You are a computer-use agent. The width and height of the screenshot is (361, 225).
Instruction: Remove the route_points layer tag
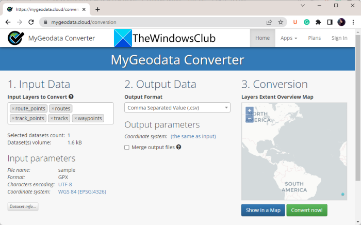point(13,109)
